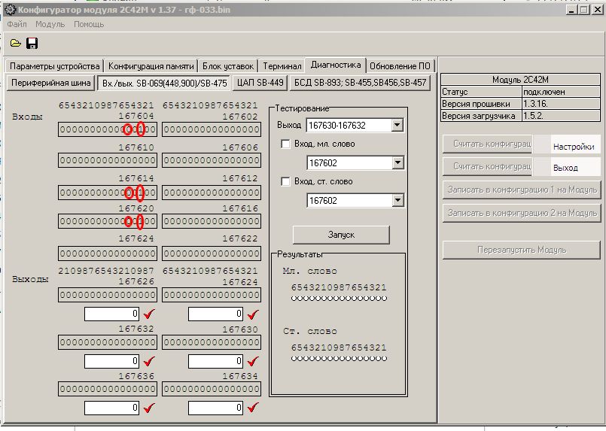Image resolution: width=606 pixels, height=431 pixels.
Task: Click value field under output 167624
Action: [215, 314]
